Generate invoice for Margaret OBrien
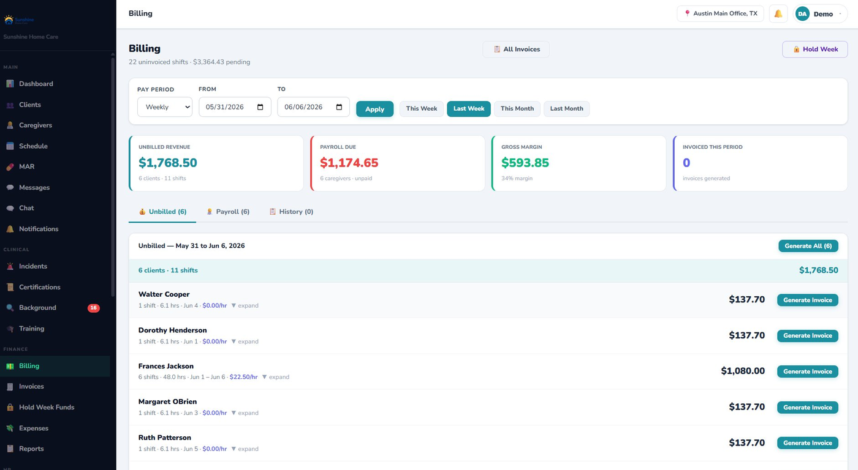Screen dimensions: 858x470 coord(808,407)
